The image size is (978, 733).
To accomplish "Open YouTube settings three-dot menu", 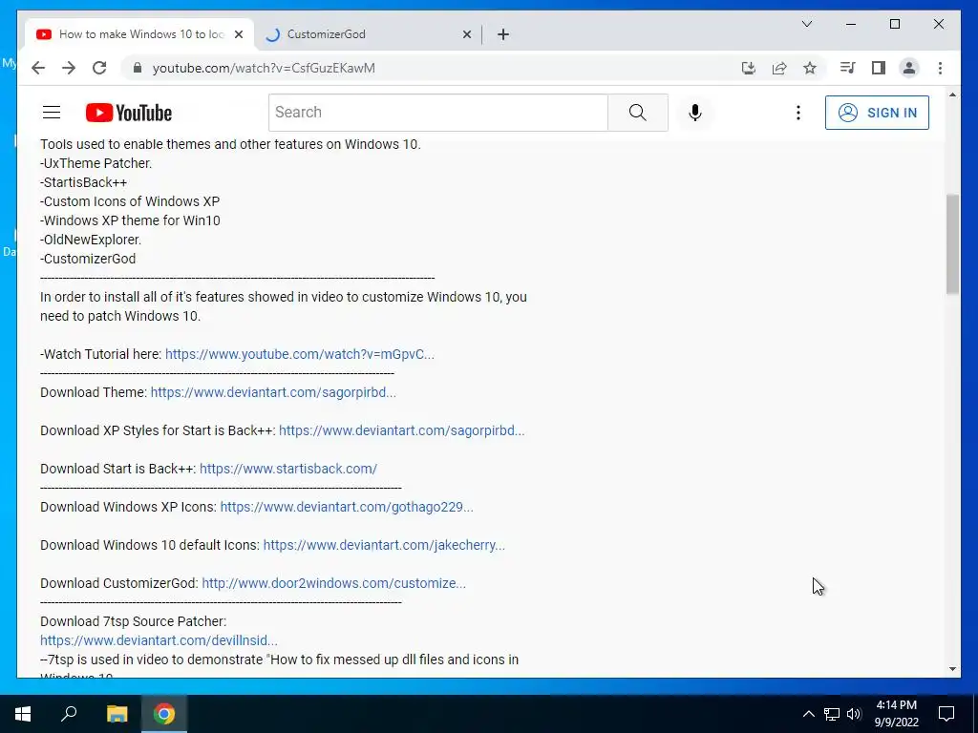I will coord(797,113).
